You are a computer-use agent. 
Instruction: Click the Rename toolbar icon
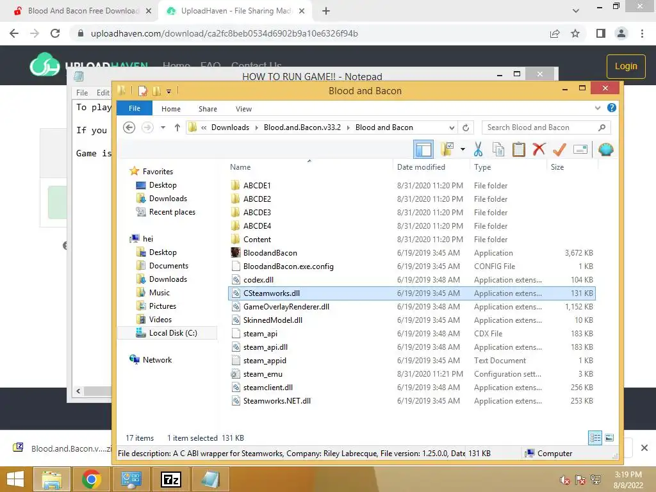click(x=580, y=149)
